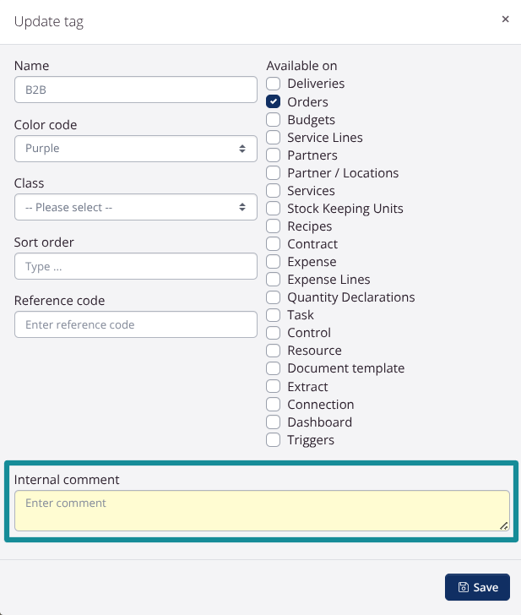
Task: Focus the Reference code input
Action: point(135,324)
